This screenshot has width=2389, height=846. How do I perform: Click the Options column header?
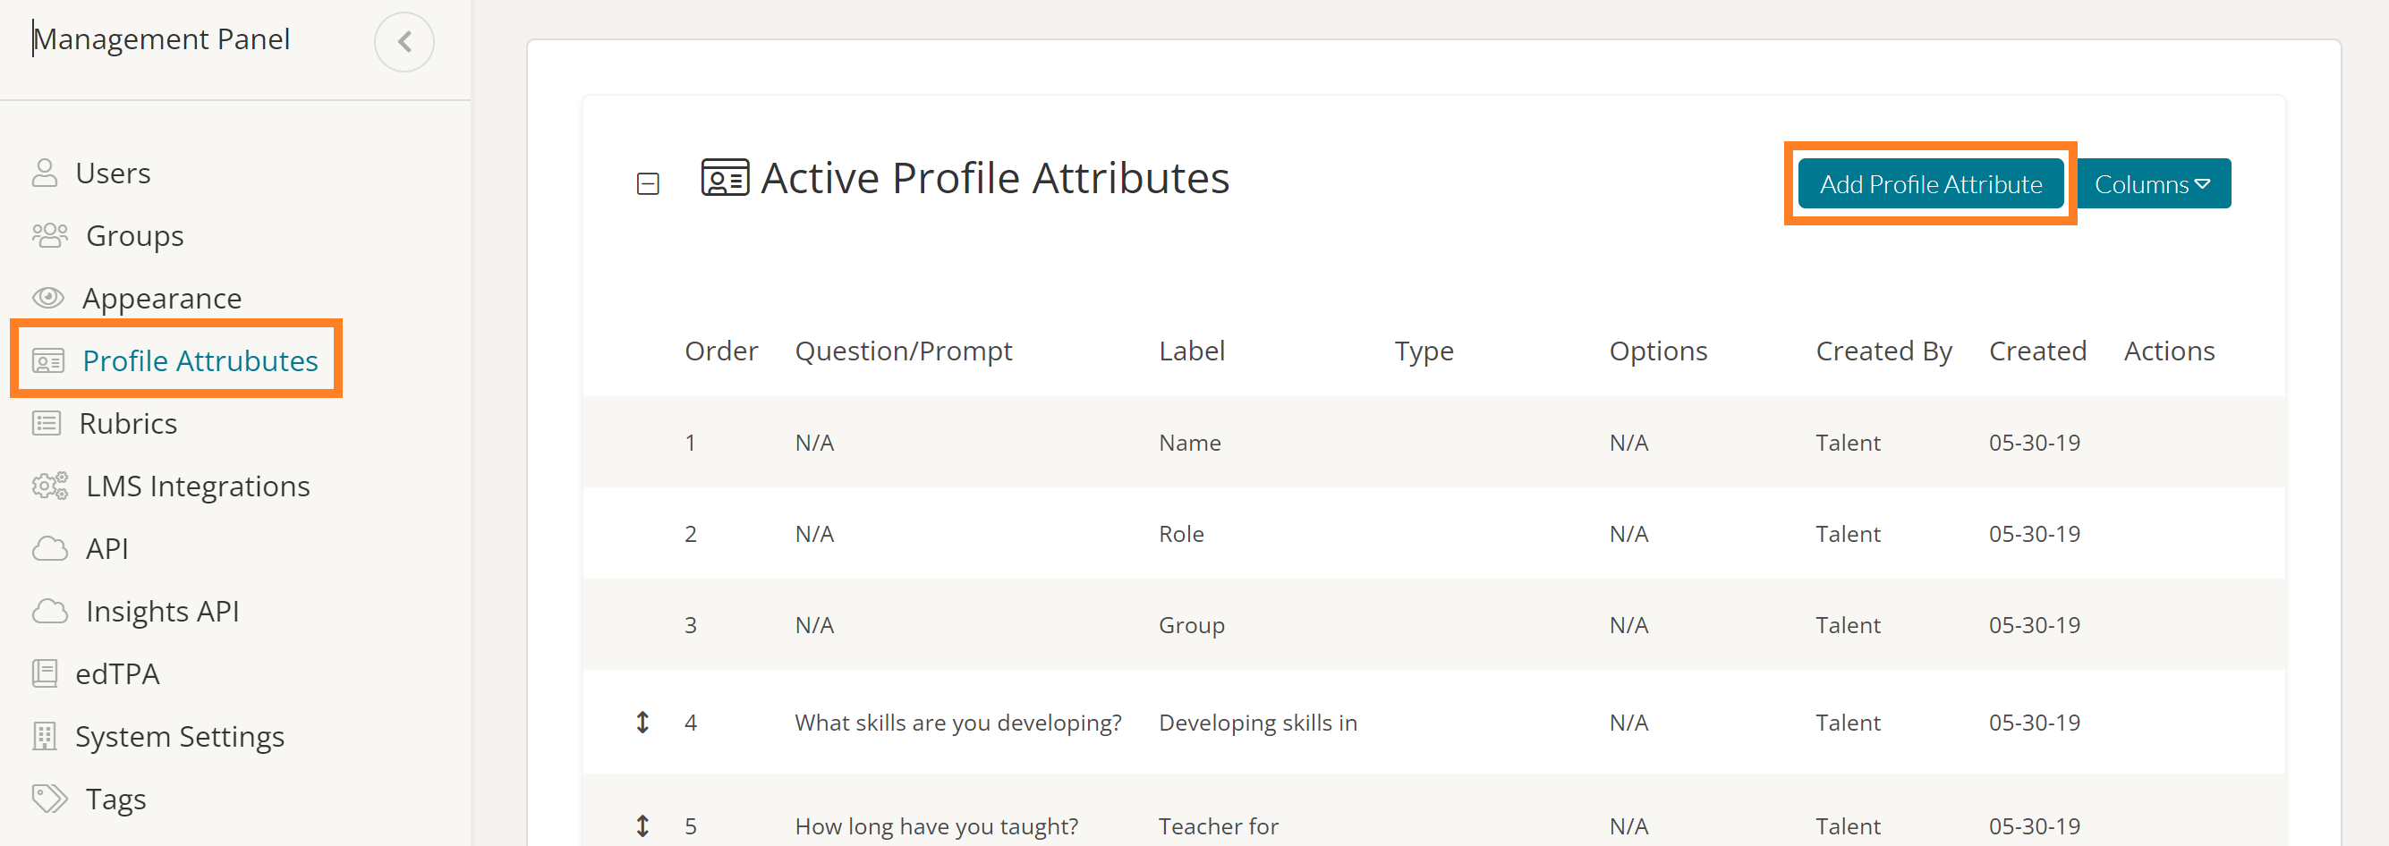coord(1658,351)
